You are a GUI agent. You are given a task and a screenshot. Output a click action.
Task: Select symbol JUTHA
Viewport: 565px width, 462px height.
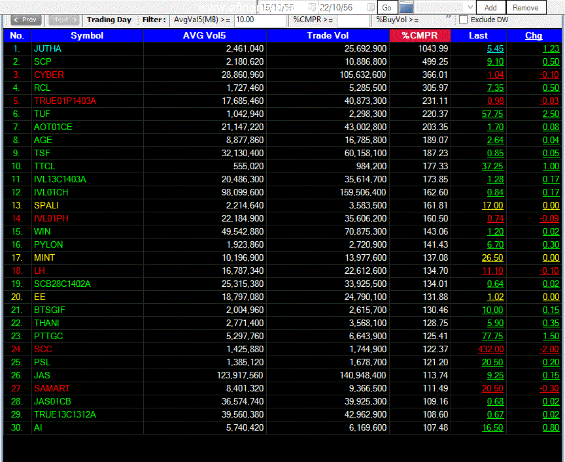[48, 48]
